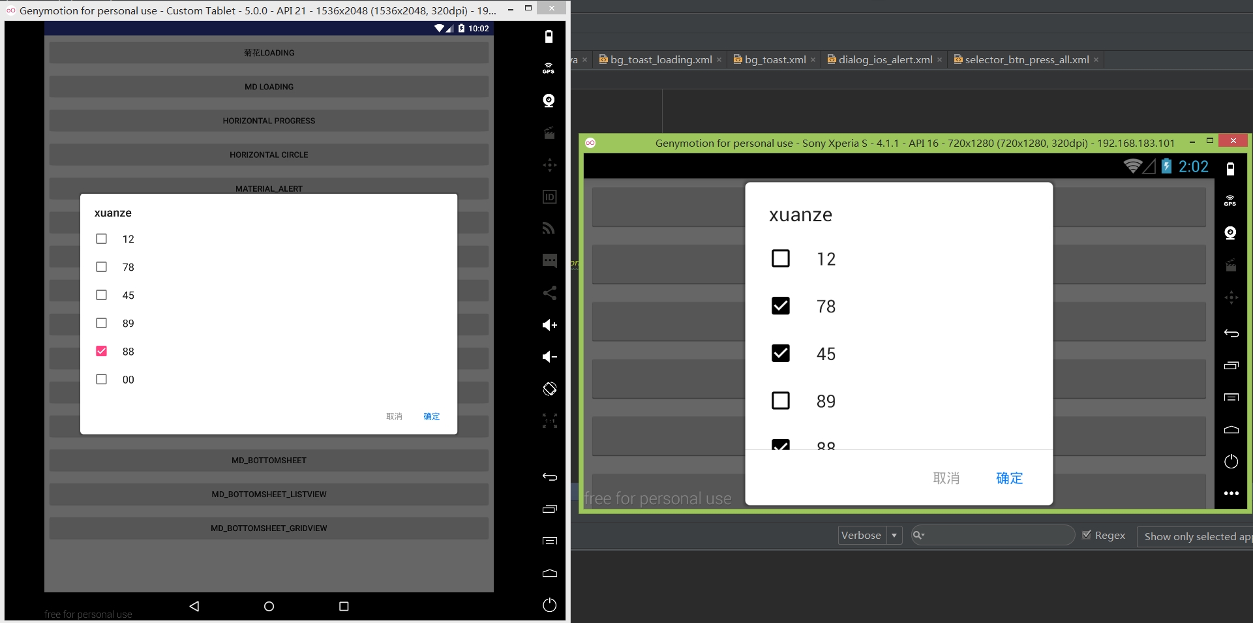Tap the MD_BOTTOMSHEET button

[x=269, y=460]
